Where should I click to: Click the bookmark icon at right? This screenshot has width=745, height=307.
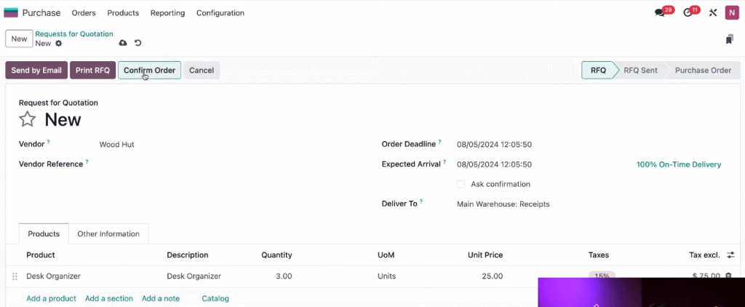point(729,39)
